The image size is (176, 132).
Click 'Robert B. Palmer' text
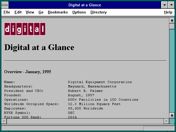pyautogui.click(x=86, y=91)
